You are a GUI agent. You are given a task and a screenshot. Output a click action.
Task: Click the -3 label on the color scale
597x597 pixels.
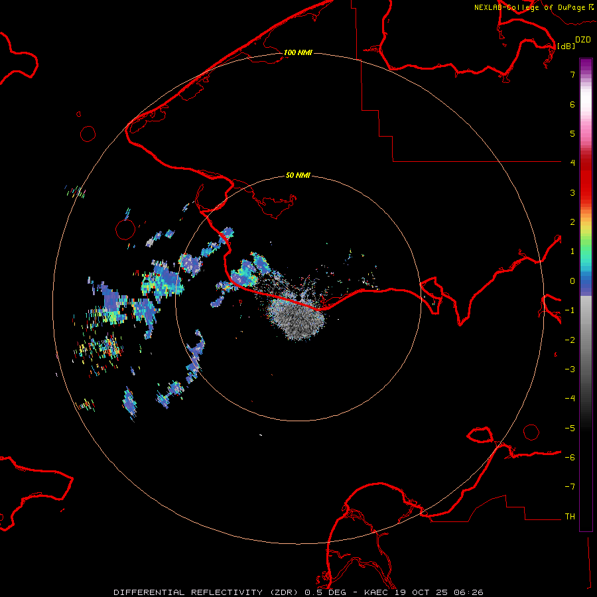(x=570, y=369)
